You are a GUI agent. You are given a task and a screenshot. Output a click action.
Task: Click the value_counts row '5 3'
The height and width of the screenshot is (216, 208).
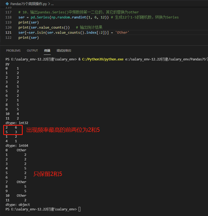tap(11, 132)
